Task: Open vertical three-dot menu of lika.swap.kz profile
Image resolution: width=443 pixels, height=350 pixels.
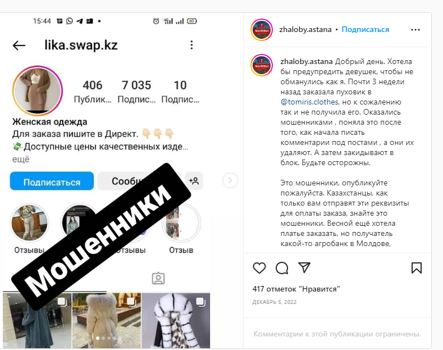Action: click(x=191, y=45)
